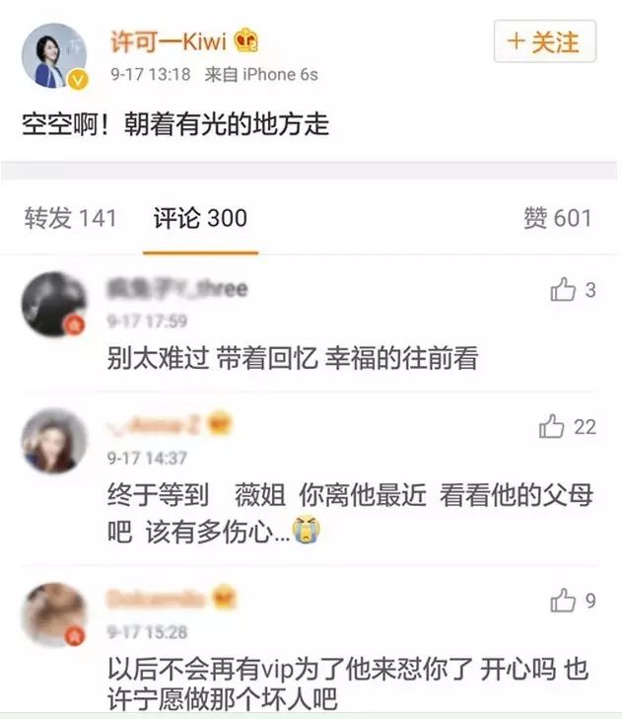The width and height of the screenshot is (622, 719).
Task: Open the 许可一Kiwi username link
Action: [169, 41]
